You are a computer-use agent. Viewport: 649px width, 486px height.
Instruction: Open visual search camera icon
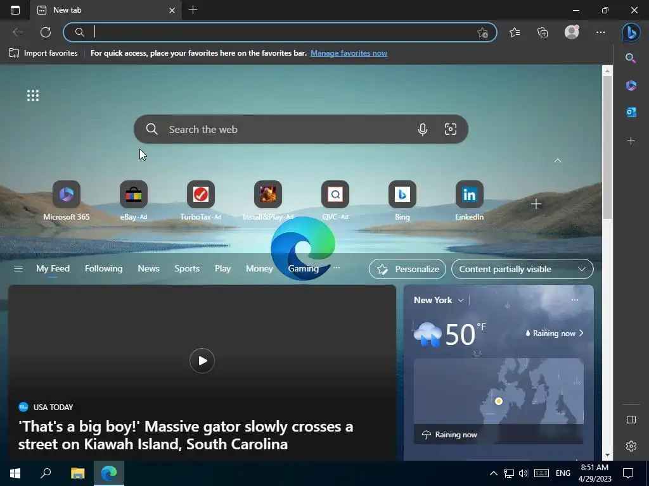pyautogui.click(x=451, y=129)
